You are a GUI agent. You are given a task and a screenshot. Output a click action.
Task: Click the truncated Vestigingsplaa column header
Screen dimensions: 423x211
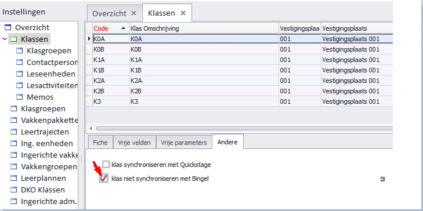tap(300, 28)
